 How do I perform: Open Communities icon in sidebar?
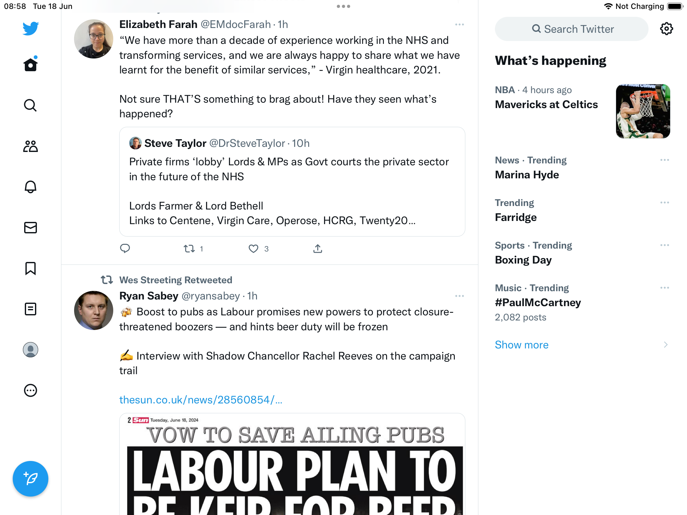click(31, 146)
